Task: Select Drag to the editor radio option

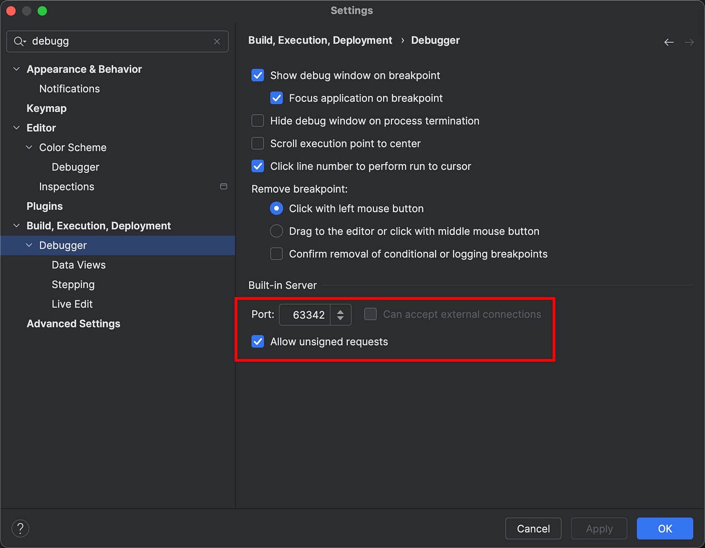Action: tap(277, 231)
